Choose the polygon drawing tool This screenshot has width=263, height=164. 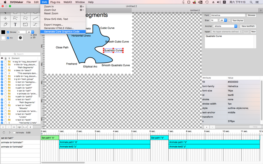[x=25, y=18]
